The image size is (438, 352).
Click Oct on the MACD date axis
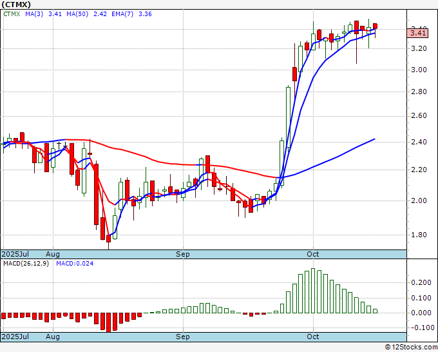click(x=313, y=337)
